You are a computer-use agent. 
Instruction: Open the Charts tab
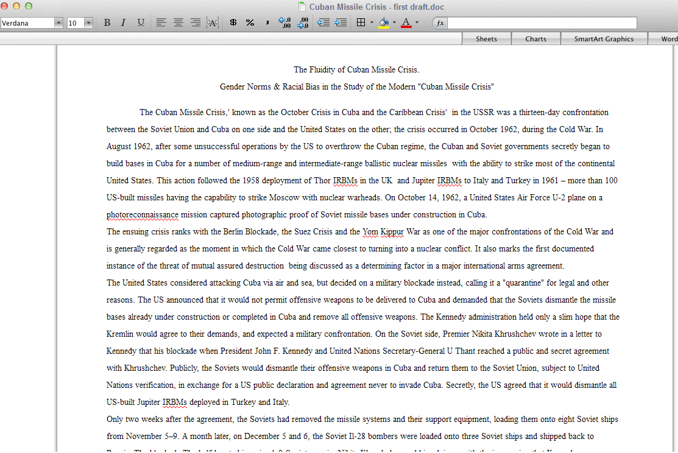pyautogui.click(x=535, y=39)
